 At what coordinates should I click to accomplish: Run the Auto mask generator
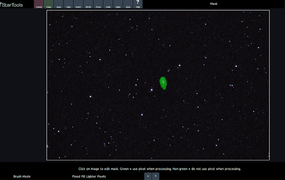tap(59, 5)
